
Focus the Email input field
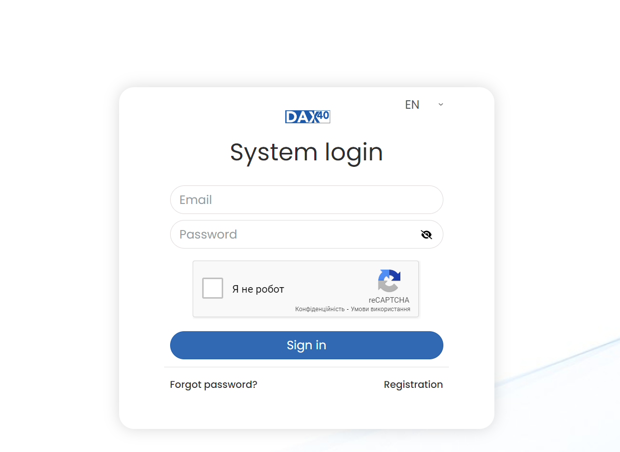[306, 199]
